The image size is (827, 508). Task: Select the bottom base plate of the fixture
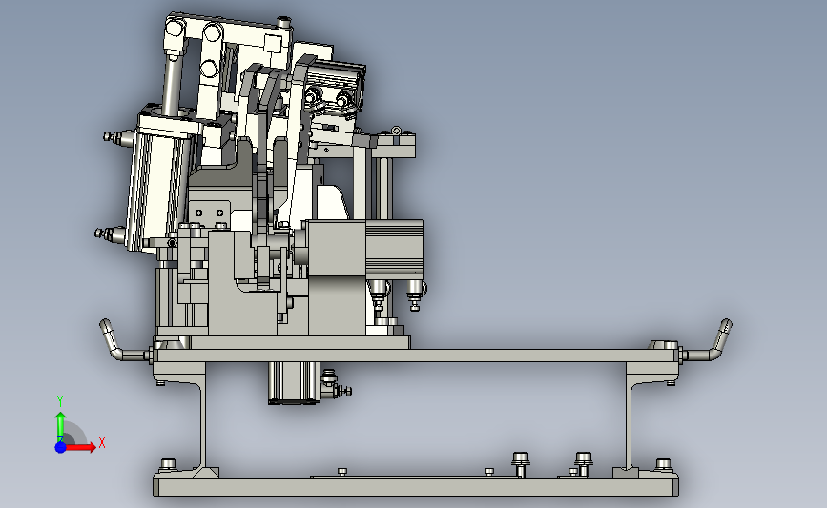pyautogui.click(x=416, y=486)
